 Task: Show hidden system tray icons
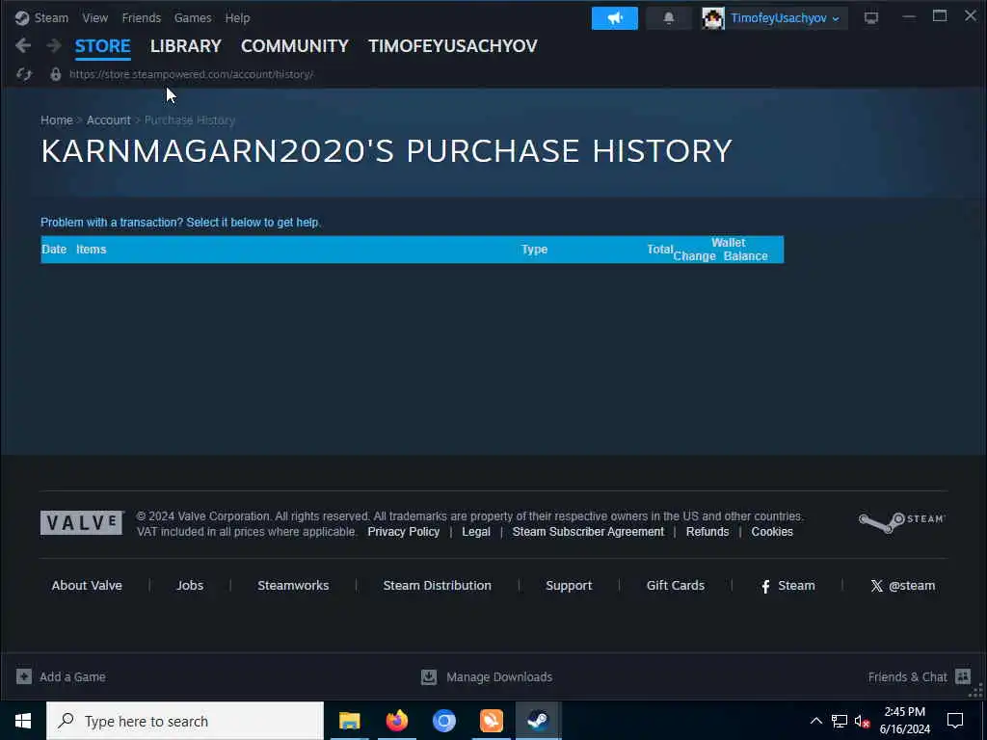[815, 721]
